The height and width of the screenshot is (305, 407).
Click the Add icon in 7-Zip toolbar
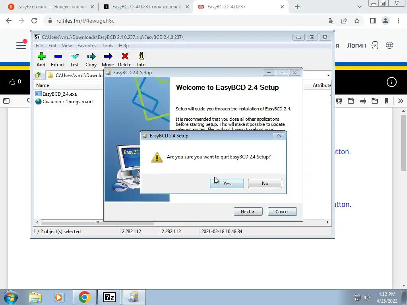pyautogui.click(x=41, y=60)
